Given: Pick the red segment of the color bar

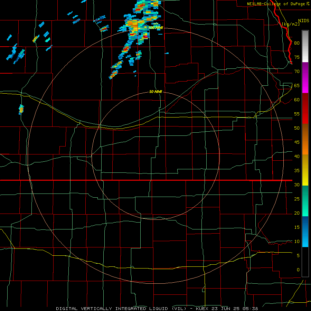Looking at the screenshot, I should tap(305, 109).
